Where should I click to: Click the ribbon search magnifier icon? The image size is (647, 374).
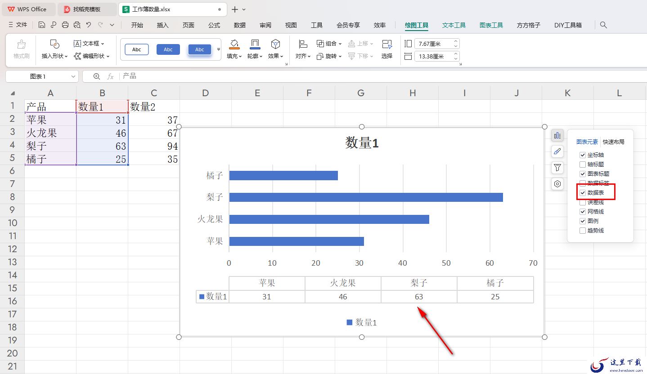(604, 25)
